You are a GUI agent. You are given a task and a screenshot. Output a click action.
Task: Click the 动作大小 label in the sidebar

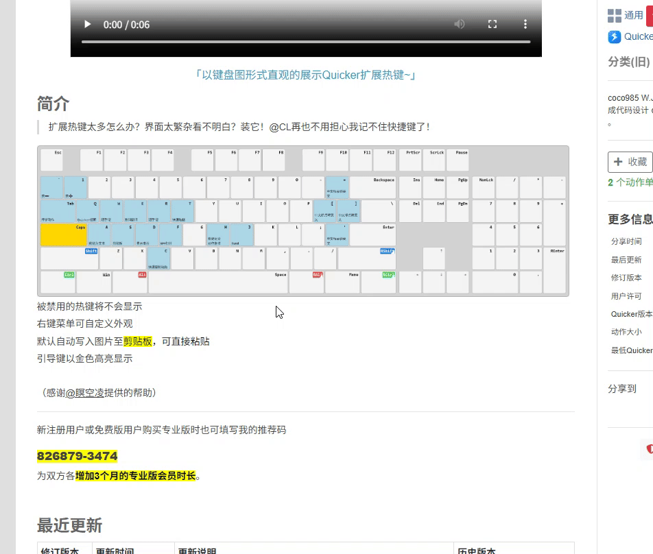pos(626,332)
